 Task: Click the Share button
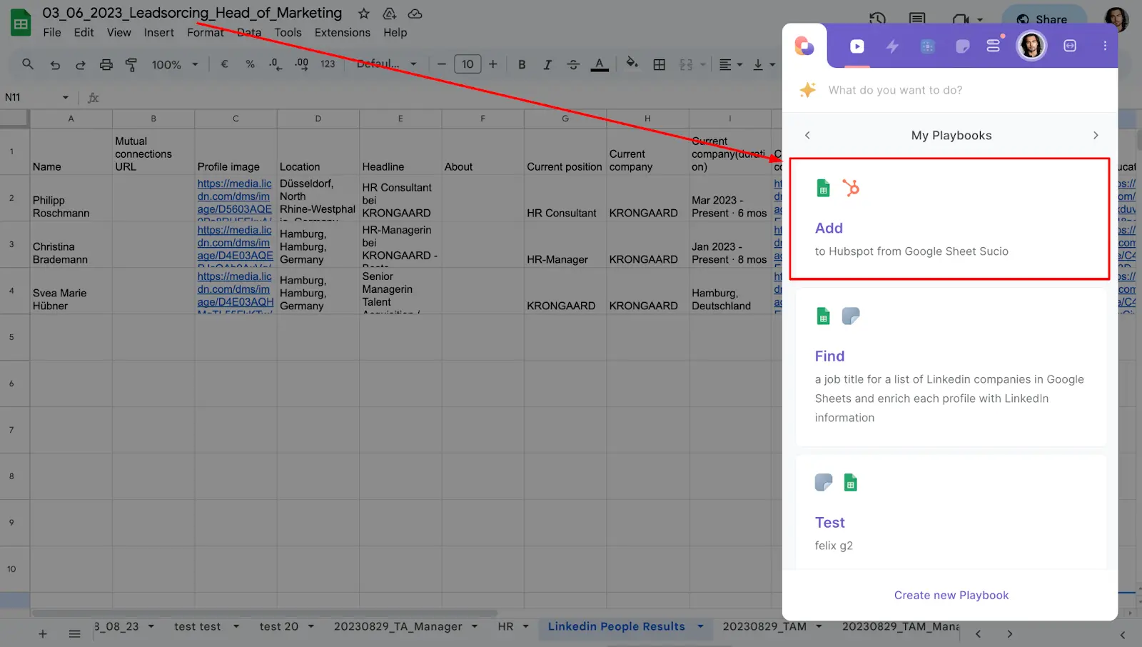[1044, 19]
